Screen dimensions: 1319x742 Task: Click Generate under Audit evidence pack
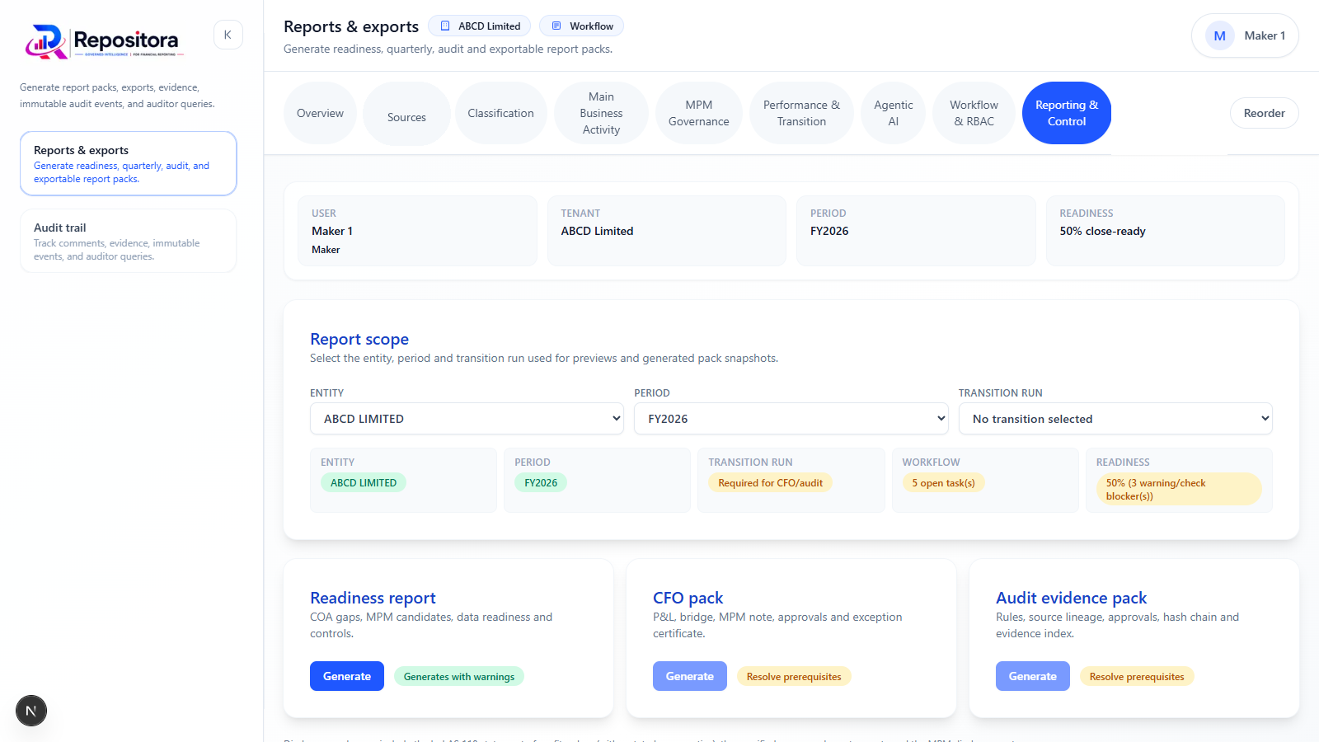(1033, 676)
